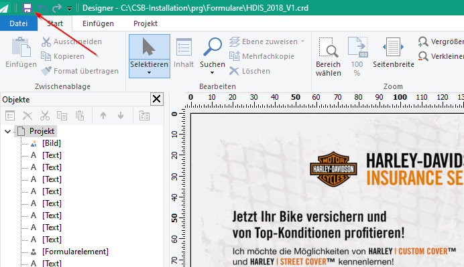The height and width of the screenshot is (267, 464).
Task: Click the Seitenbreite zoom button
Action: point(394,53)
